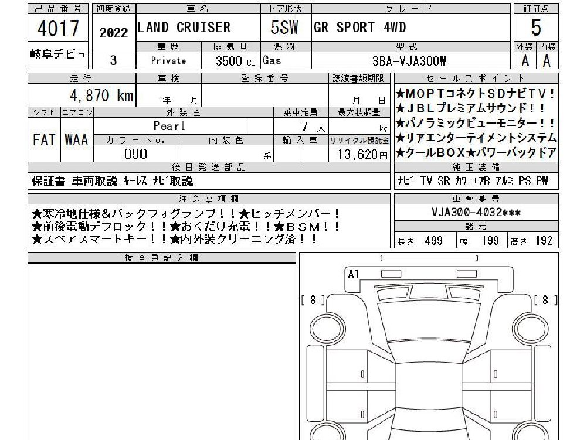The height and width of the screenshot is (440, 587).
Task: Click the Private history value
Action: tap(168, 60)
